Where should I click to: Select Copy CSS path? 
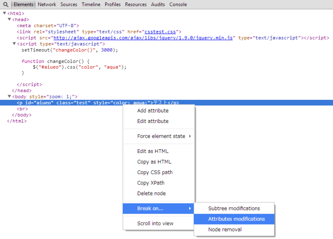(x=159, y=172)
